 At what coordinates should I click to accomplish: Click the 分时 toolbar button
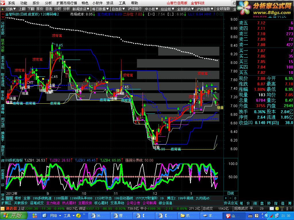pyautogui.click(x=57, y=9)
